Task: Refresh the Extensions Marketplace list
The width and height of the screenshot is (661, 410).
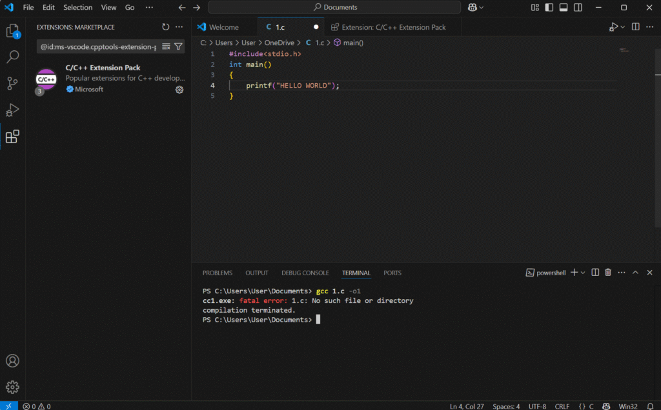Action: tap(166, 27)
